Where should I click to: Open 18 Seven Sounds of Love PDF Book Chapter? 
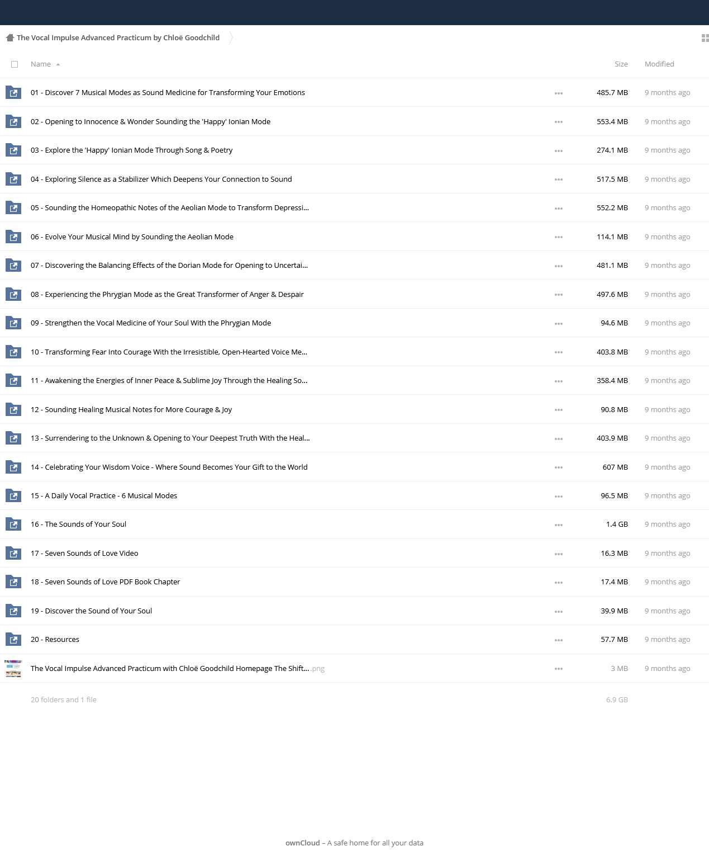pyautogui.click(x=105, y=582)
